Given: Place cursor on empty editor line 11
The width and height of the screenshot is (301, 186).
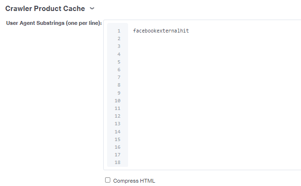Looking at the screenshot, I should point(215,109).
